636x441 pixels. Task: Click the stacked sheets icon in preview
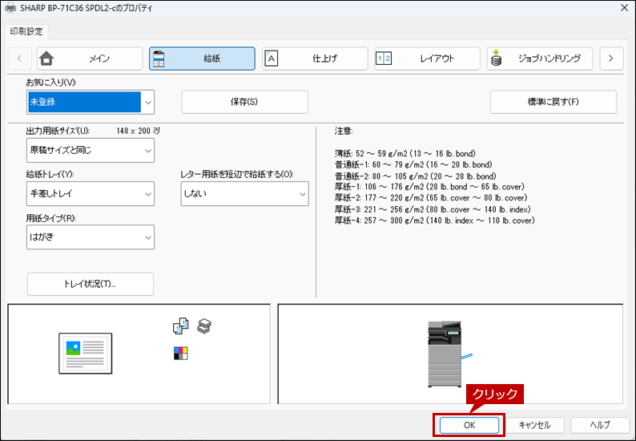[204, 326]
